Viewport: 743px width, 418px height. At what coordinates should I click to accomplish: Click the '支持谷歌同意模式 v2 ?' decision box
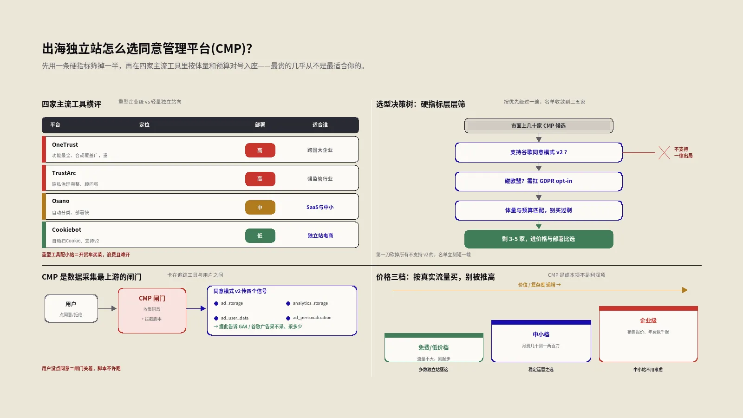tap(539, 152)
